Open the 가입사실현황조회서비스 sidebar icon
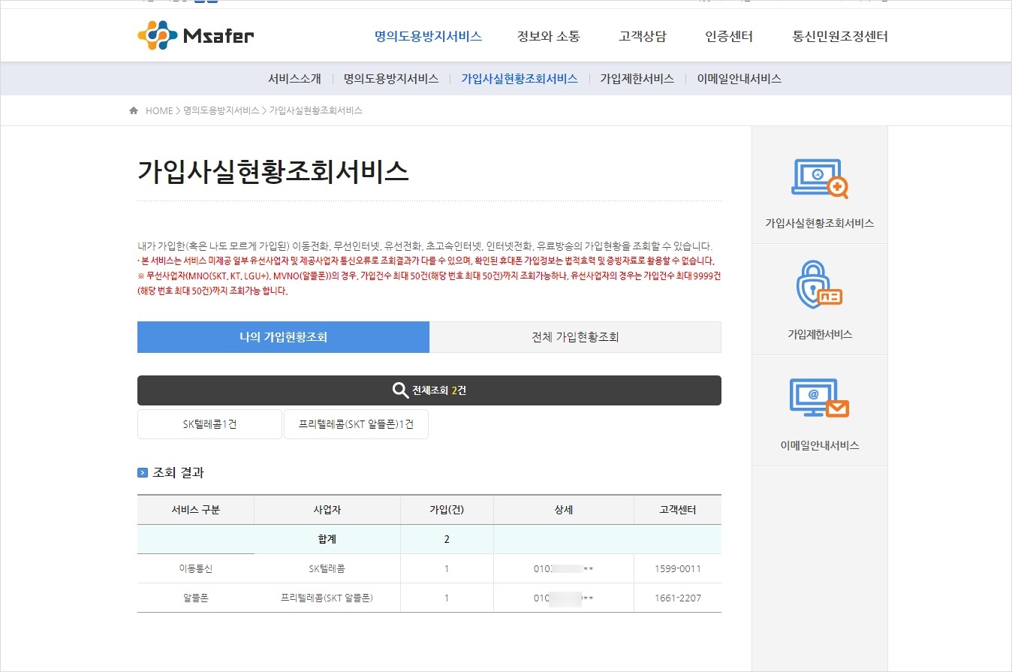 [x=820, y=179]
